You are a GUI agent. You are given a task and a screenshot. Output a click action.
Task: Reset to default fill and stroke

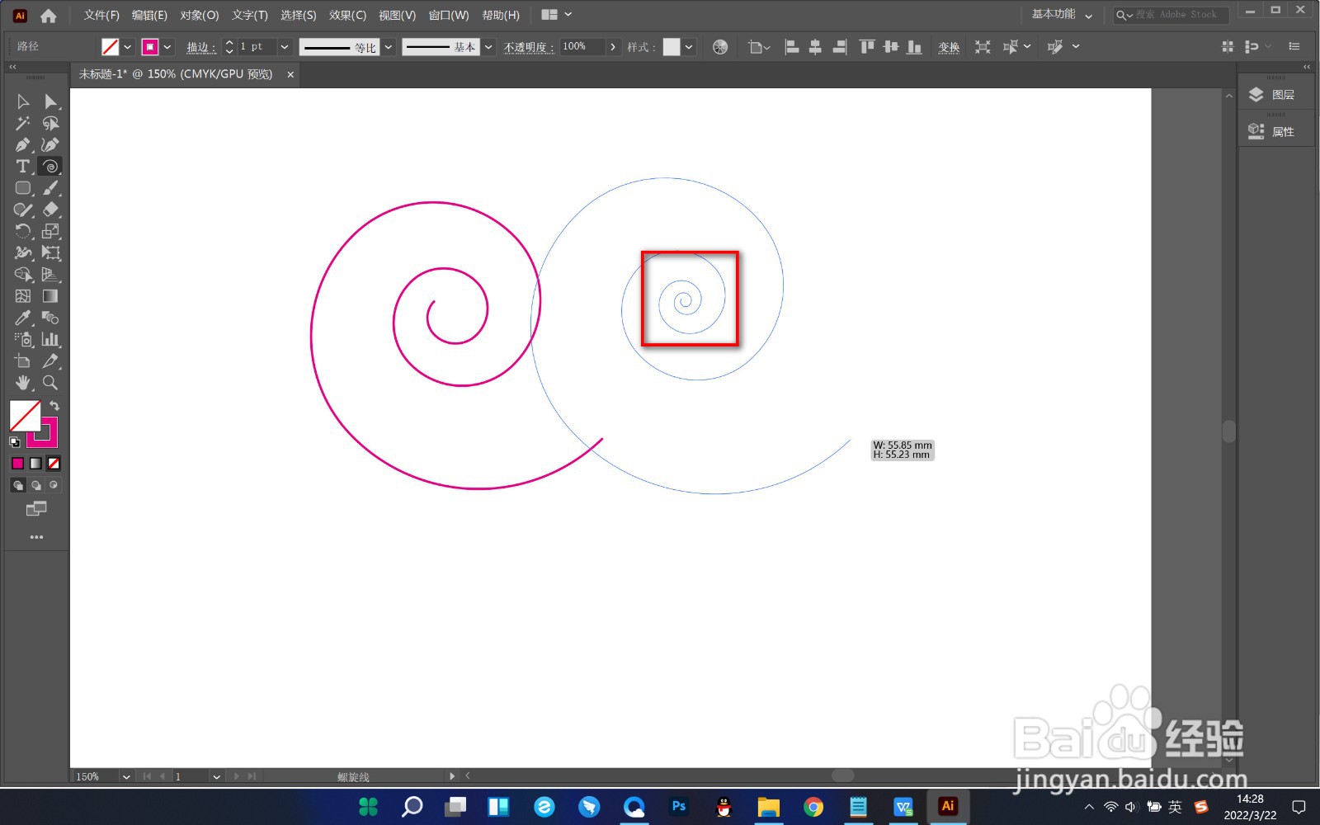pyautogui.click(x=15, y=442)
